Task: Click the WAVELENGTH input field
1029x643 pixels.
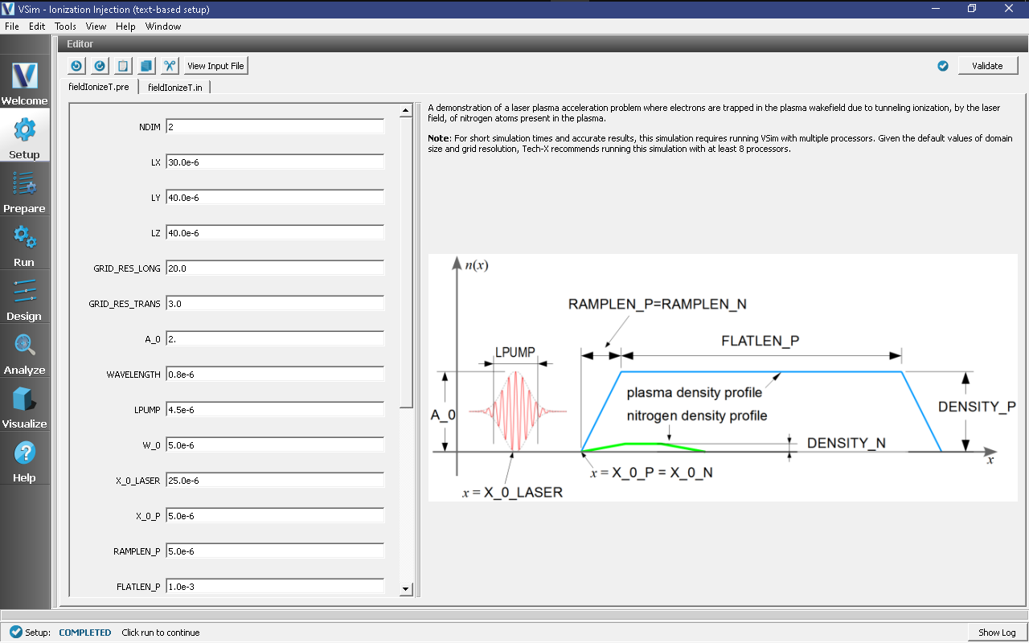Action: [274, 375]
